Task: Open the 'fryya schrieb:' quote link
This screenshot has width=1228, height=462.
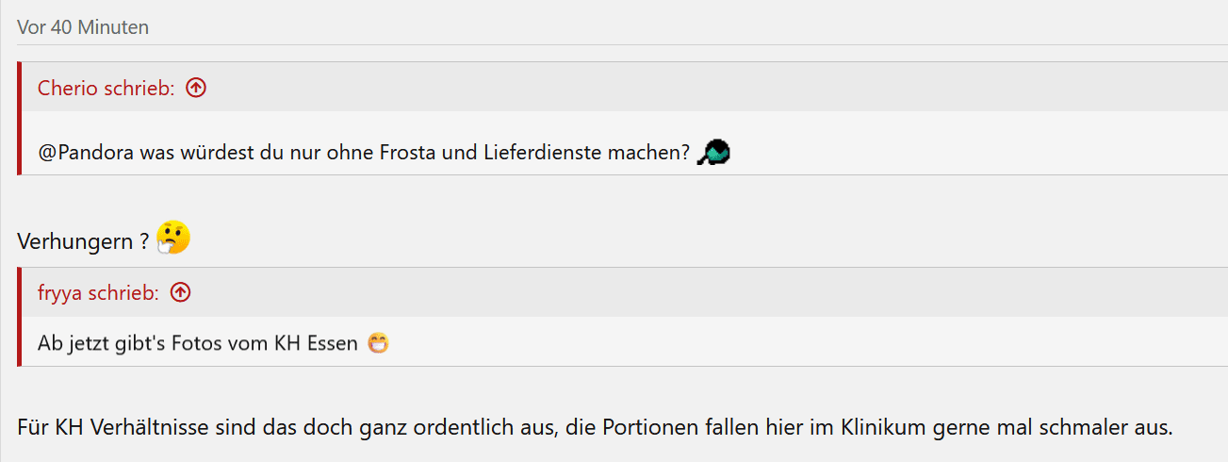Action: 98,293
